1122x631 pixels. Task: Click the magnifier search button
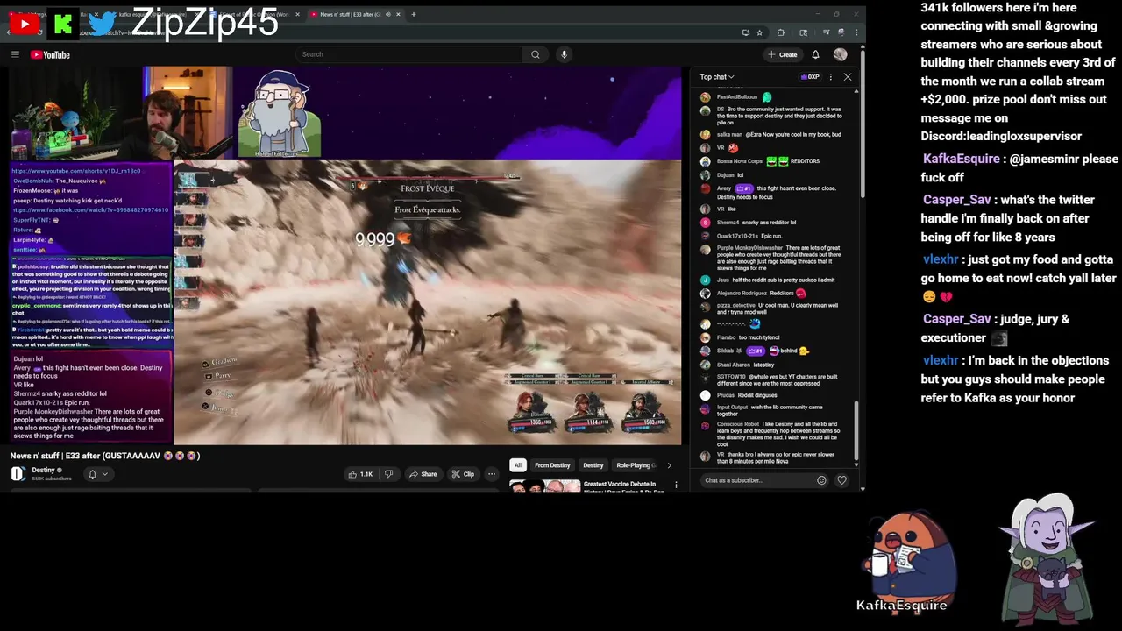point(535,54)
